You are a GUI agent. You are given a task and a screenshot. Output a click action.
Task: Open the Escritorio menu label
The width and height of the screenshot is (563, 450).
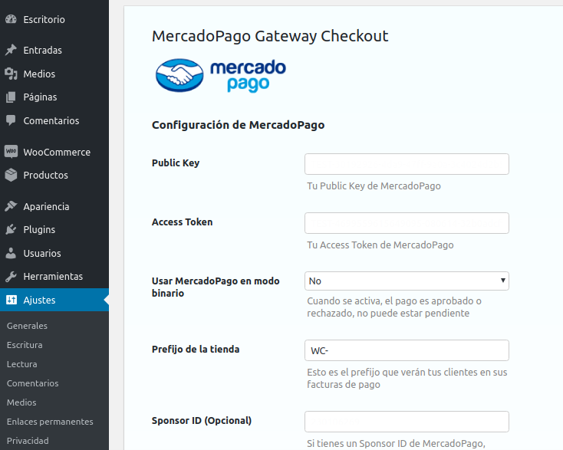44,19
